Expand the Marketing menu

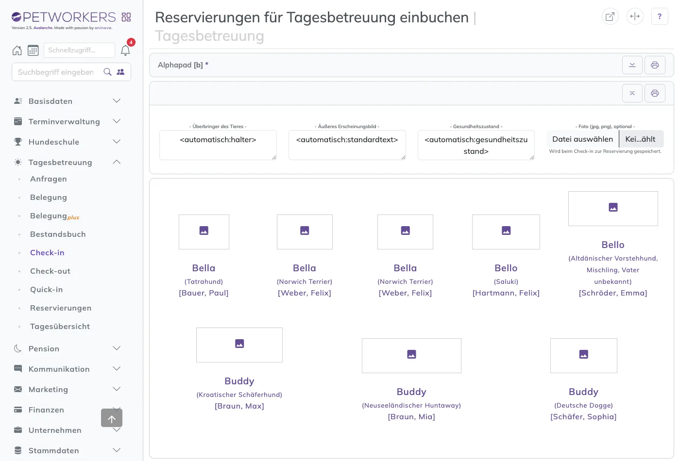click(x=68, y=389)
